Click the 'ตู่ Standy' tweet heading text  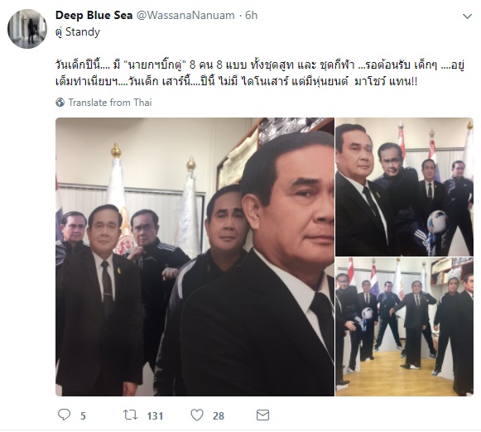click(78, 32)
